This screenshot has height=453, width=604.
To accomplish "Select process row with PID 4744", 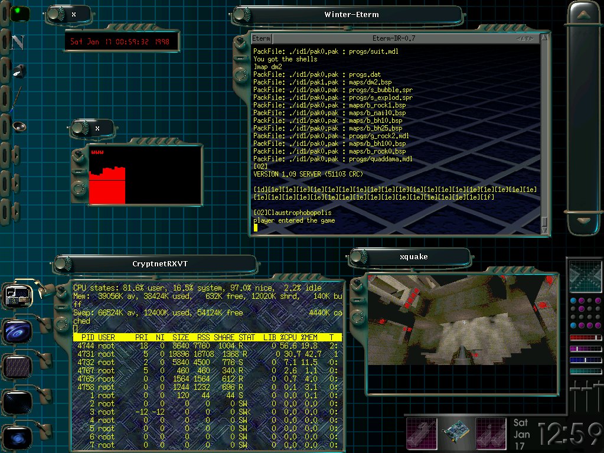I will pyautogui.click(x=208, y=346).
